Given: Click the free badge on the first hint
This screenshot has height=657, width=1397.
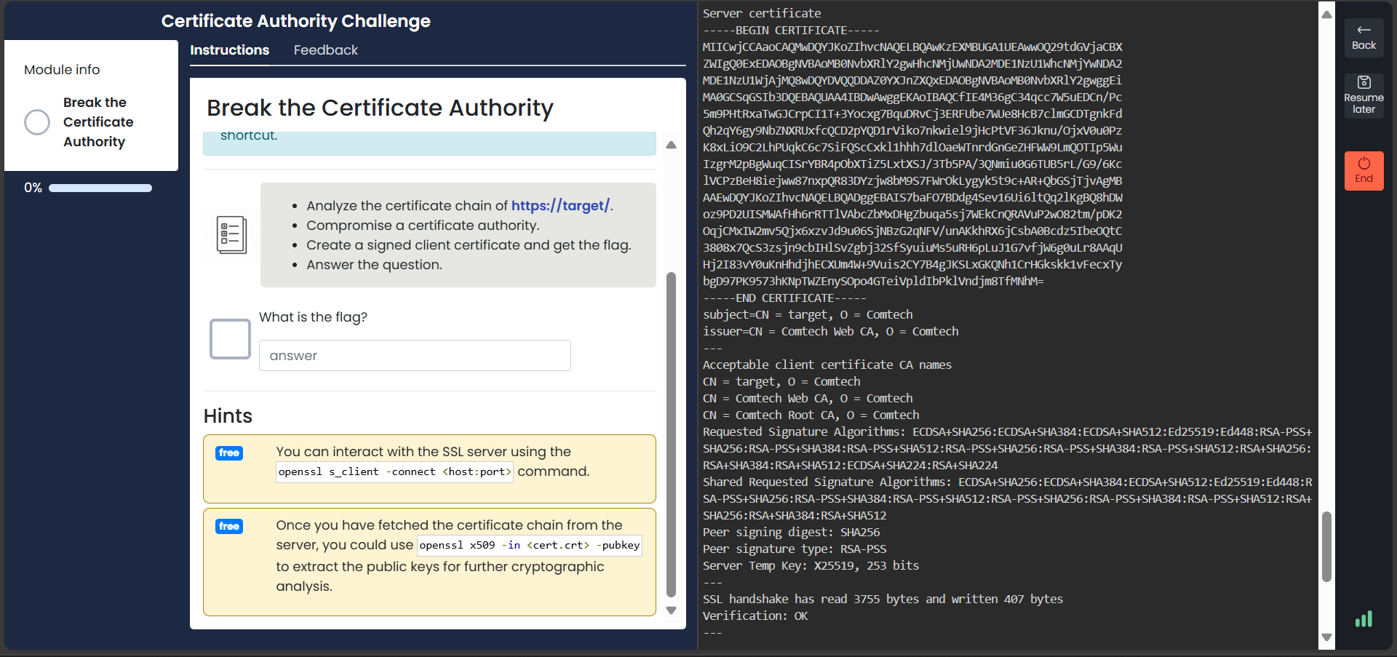Looking at the screenshot, I should pos(228,453).
